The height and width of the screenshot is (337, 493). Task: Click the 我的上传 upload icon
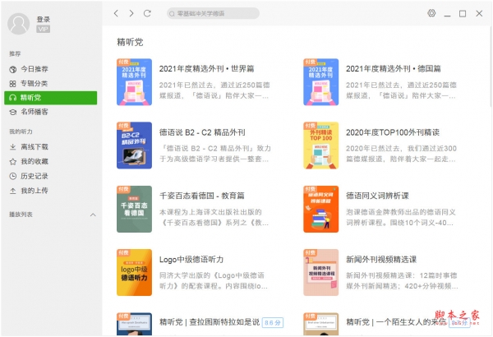(x=13, y=191)
